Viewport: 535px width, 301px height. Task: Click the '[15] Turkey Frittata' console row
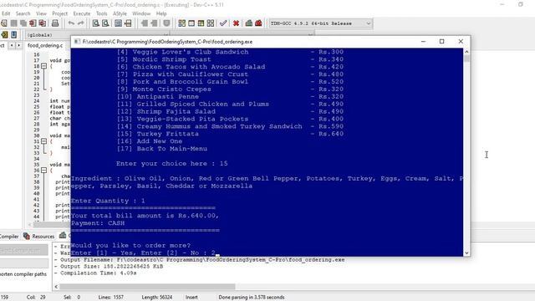pyautogui.click(x=230, y=134)
